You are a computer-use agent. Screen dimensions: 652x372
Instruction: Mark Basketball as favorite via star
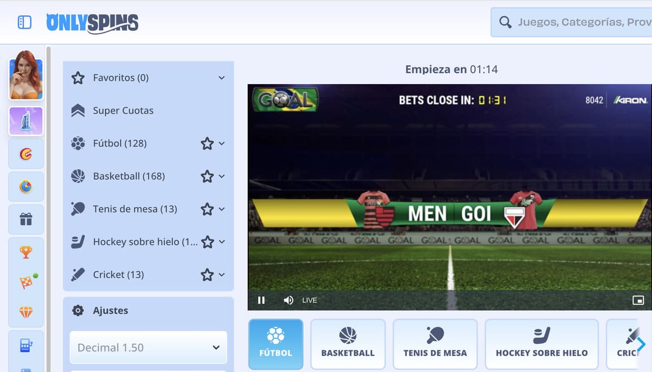point(207,176)
